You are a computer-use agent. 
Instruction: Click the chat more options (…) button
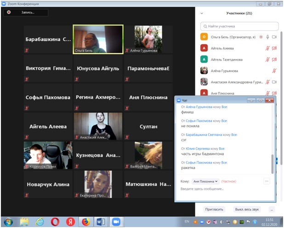click(267, 182)
